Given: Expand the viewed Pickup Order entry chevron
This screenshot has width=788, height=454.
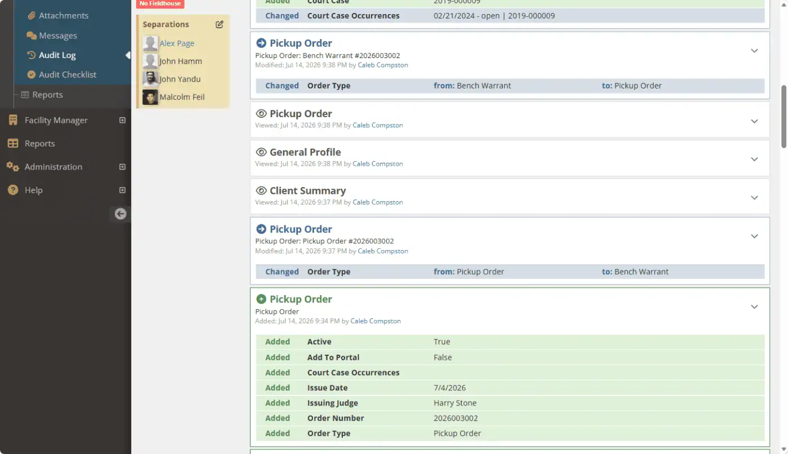Looking at the screenshot, I should pyautogui.click(x=755, y=121).
